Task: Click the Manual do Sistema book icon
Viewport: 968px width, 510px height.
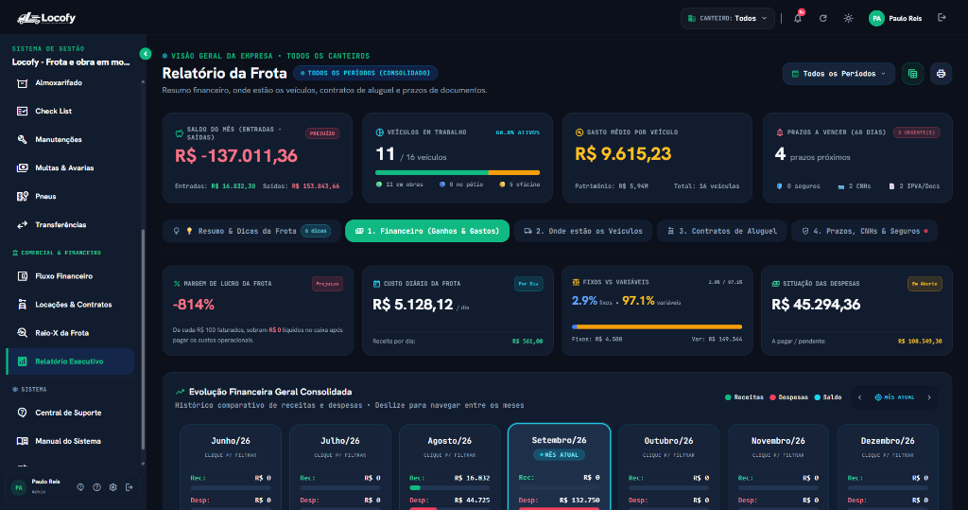Action: click(23, 441)
